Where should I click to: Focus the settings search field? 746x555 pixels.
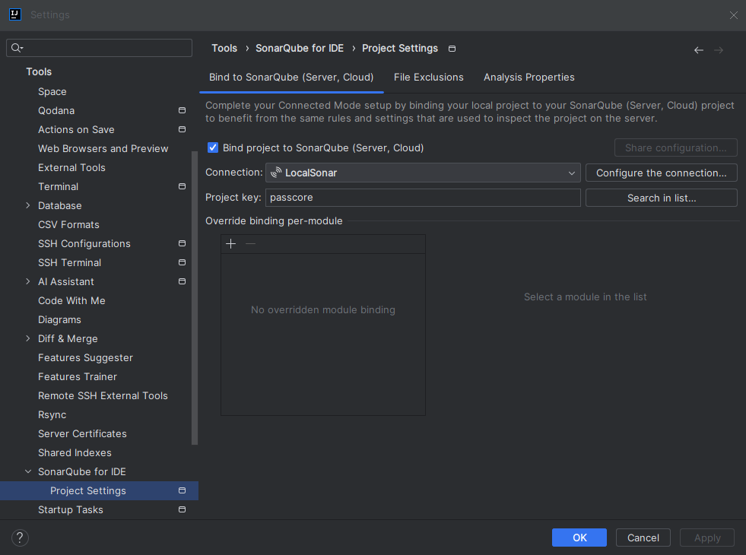99,48
